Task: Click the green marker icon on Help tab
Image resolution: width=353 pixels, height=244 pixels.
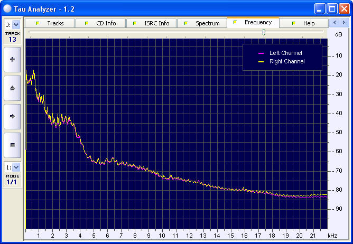Action: (294, 23)
